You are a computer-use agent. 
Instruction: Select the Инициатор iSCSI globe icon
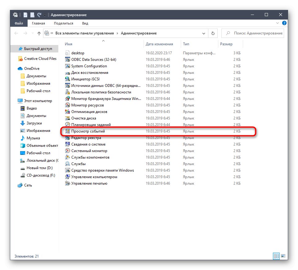tap(68, 79)
